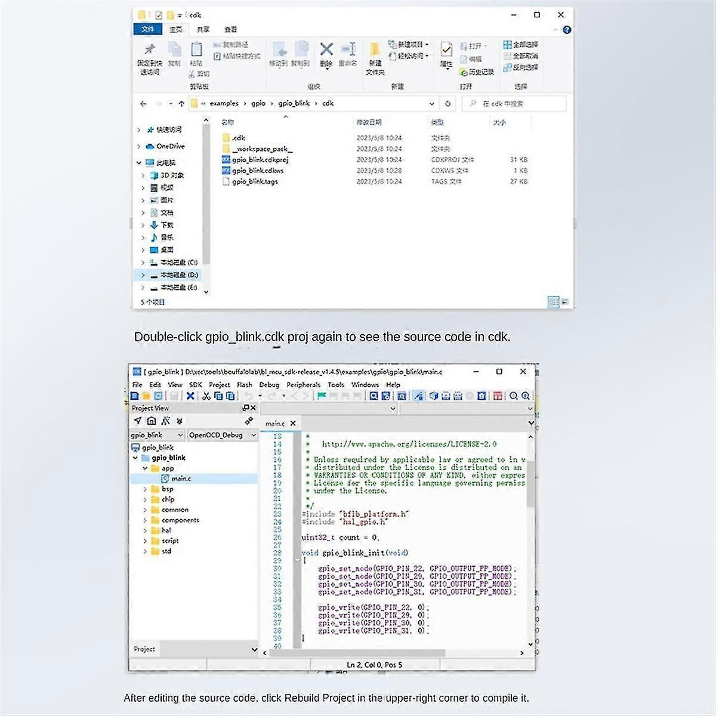Click 全部取消 select none in Explorer ribbon

520,56
